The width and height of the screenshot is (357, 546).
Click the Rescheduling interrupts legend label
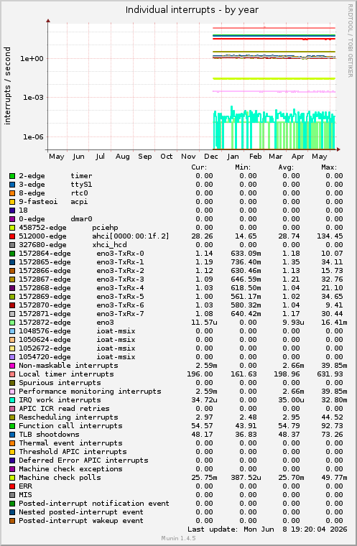pyautogui.click(x=68, y=417)
